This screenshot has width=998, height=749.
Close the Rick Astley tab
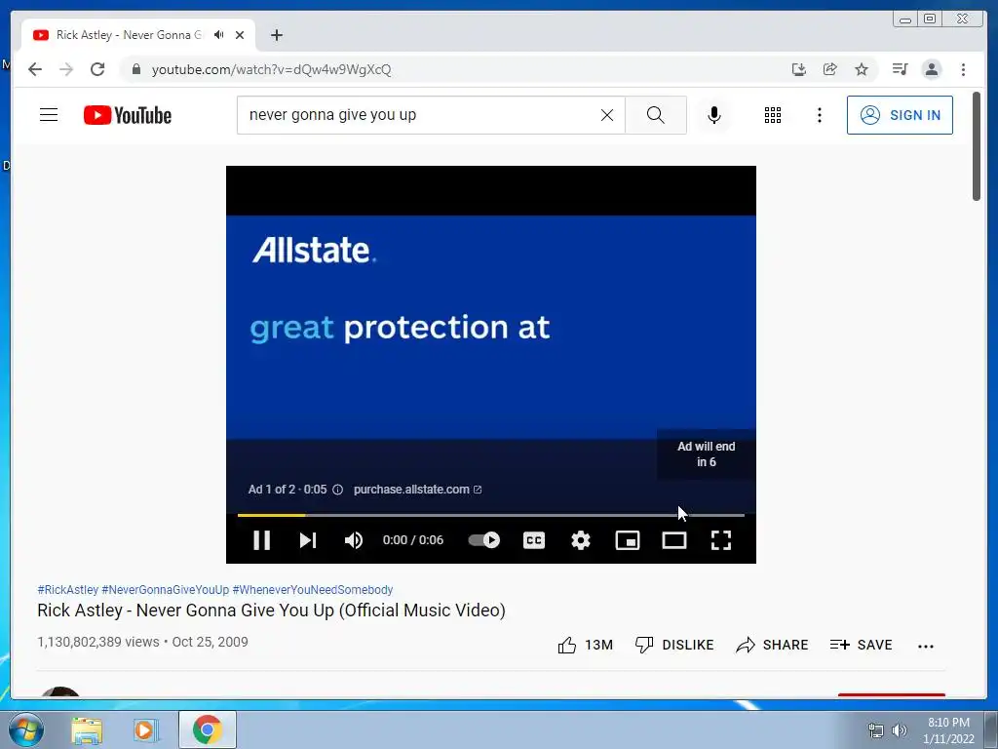pyautogui.click(x=240, y=35)
